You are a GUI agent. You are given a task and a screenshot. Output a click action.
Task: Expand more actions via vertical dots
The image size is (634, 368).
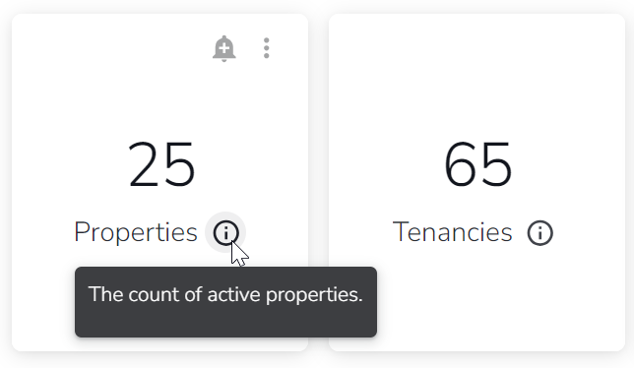tap(266, 48)
